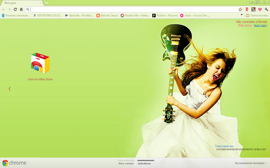
Task: Open the extension icon beside the pink heart
Action: pyautogui.click(x=253, y=9)
